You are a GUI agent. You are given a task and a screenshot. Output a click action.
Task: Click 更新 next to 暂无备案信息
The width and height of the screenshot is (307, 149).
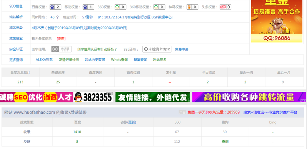61,38
